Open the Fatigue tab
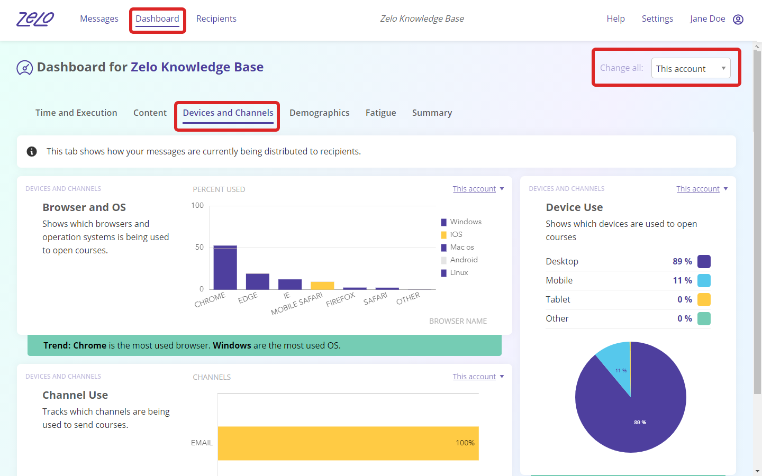 381,113
